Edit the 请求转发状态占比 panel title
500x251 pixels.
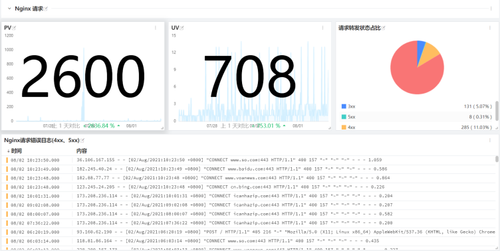pos(383,28)
